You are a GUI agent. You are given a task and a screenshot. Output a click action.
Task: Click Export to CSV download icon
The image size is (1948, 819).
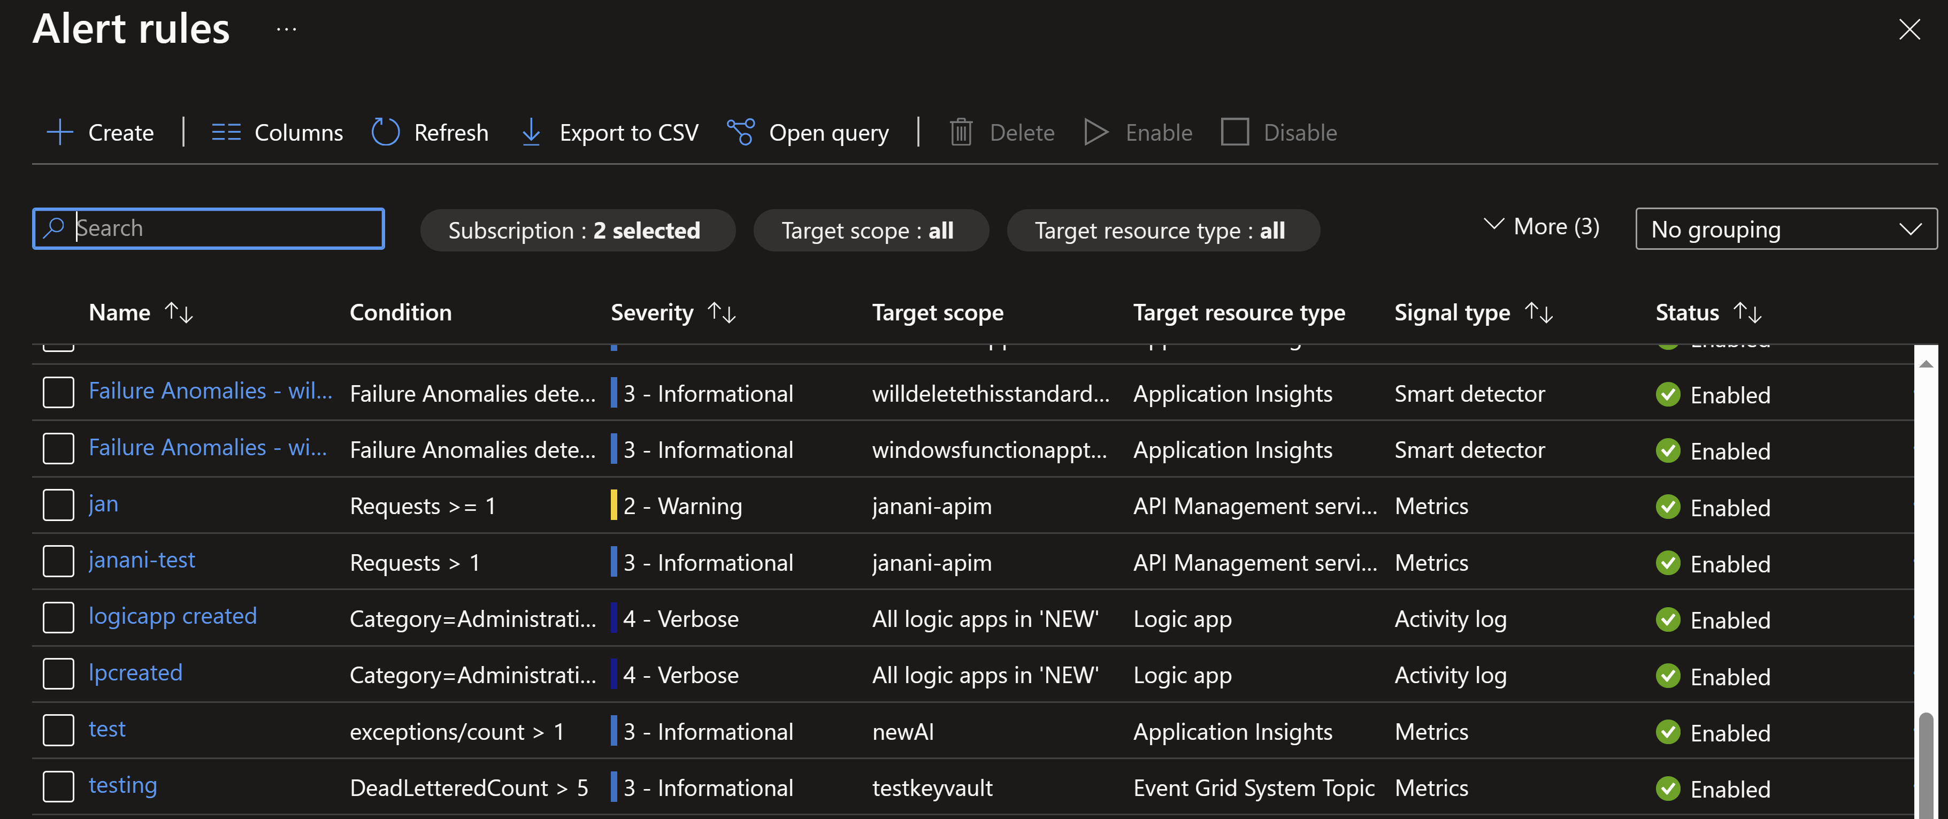point(531,132)
